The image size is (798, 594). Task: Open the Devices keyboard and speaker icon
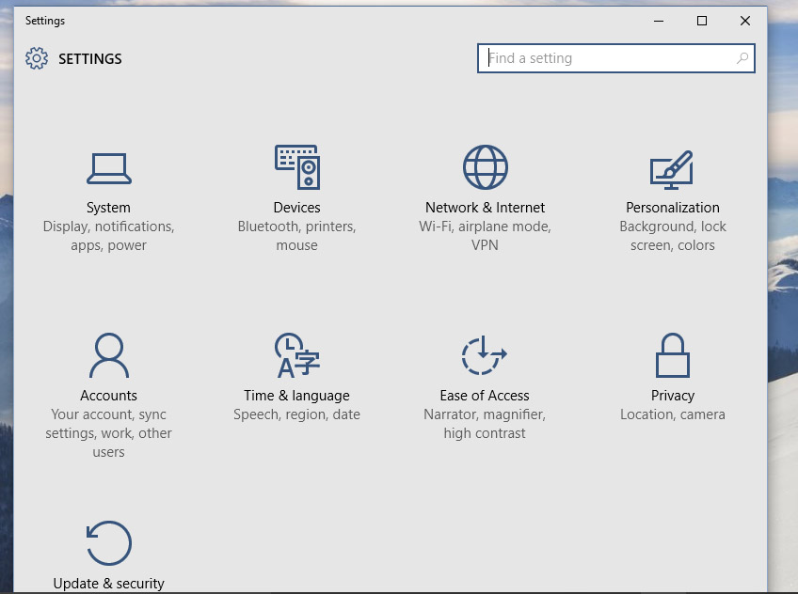297,167
